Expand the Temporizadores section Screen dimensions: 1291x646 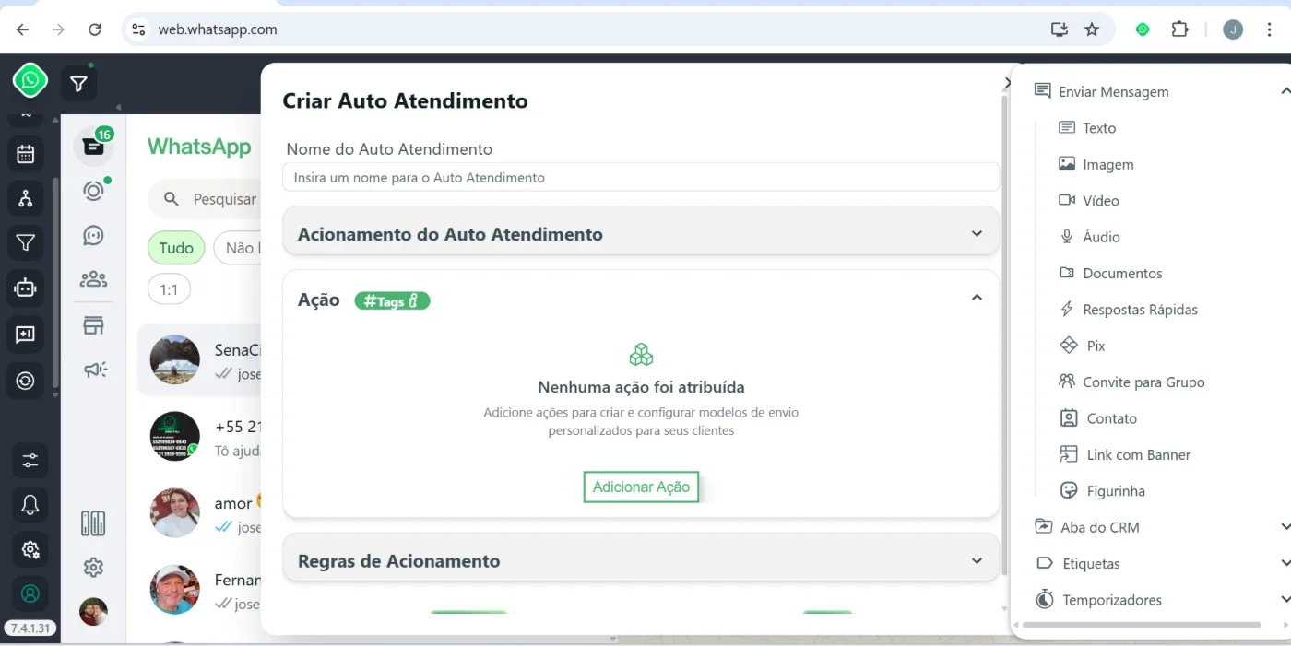(1285, 600)
